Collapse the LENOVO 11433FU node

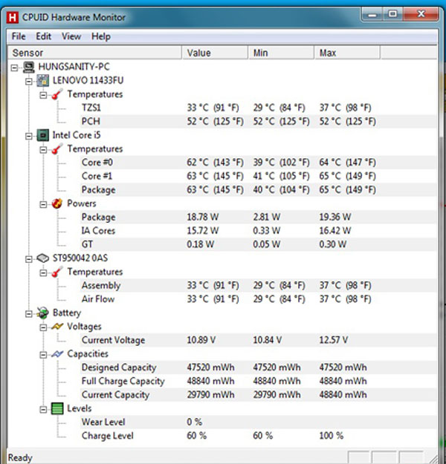pyautogui.click(x=29, y=82)
